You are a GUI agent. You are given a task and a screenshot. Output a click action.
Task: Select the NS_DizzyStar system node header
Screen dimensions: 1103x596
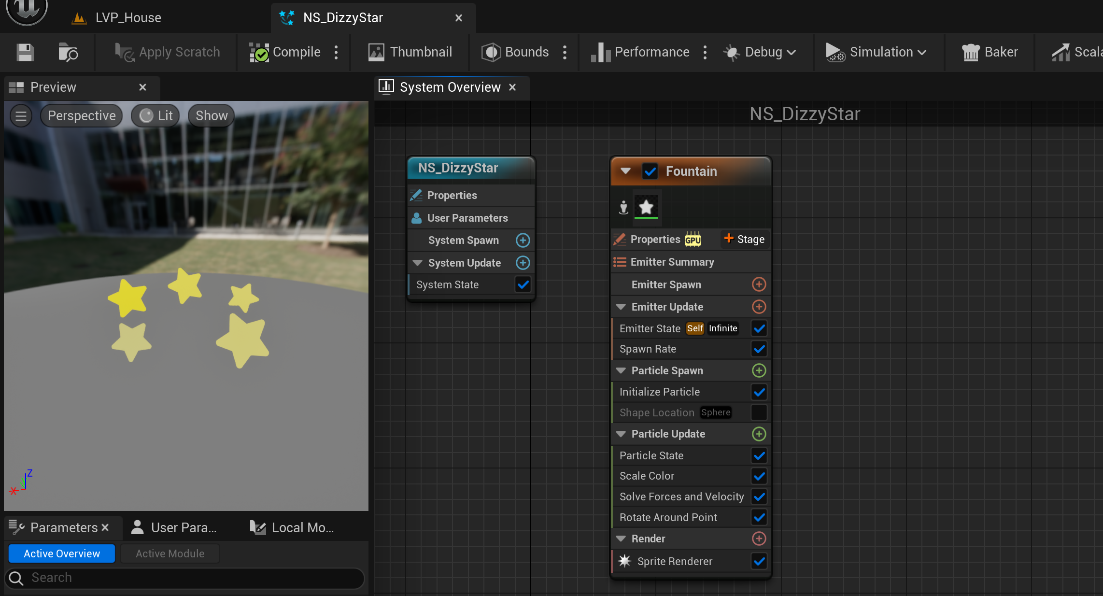pos(471,168)
